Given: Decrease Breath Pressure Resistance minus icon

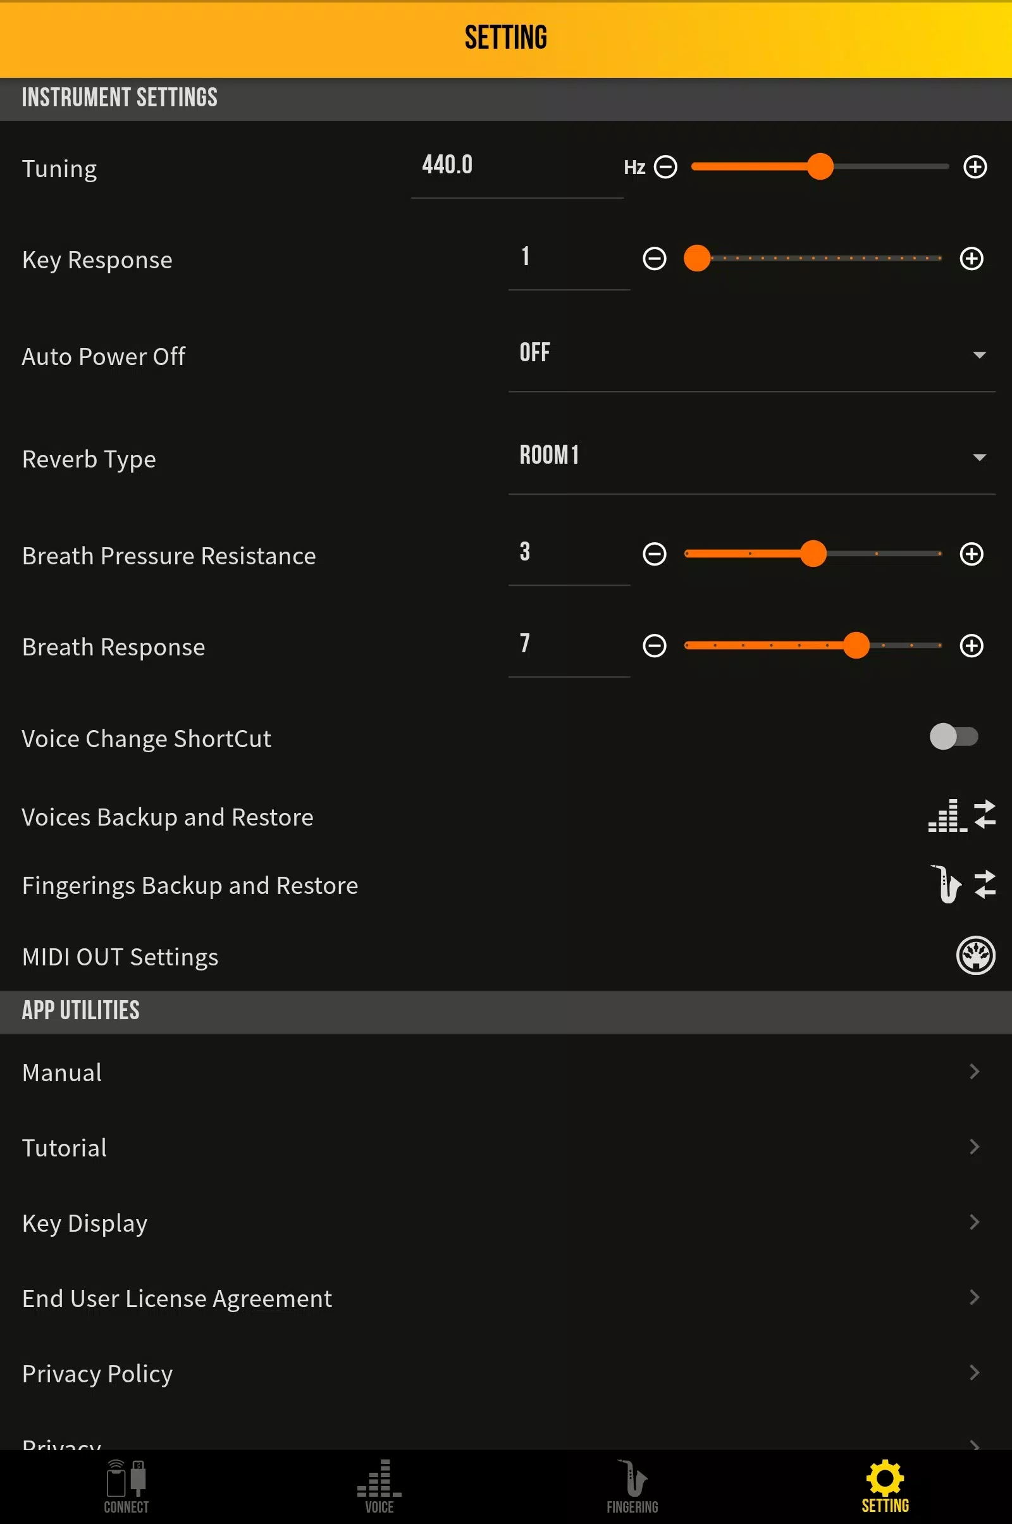Looking at the screenshot, I should tap(655, 554).
